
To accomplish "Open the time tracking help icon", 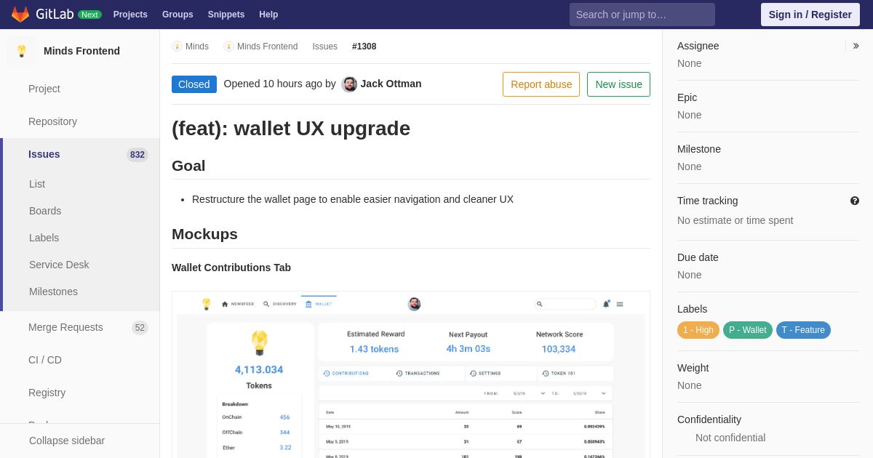I will [x=855, y=201].
